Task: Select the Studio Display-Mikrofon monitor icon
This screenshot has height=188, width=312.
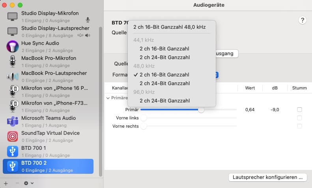Action: (13, 17)
